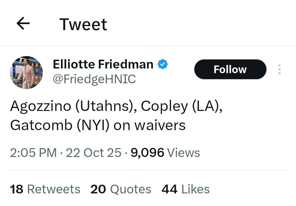Click Elliotte Friedman's profile picture
The image size is (296, 206).
tap(26, 72)
